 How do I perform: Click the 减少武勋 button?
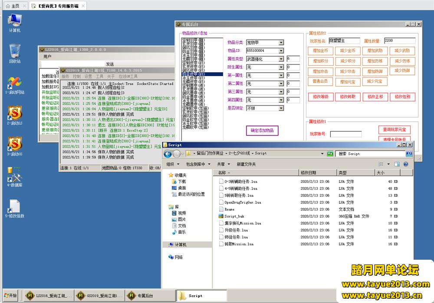[402, 51]
